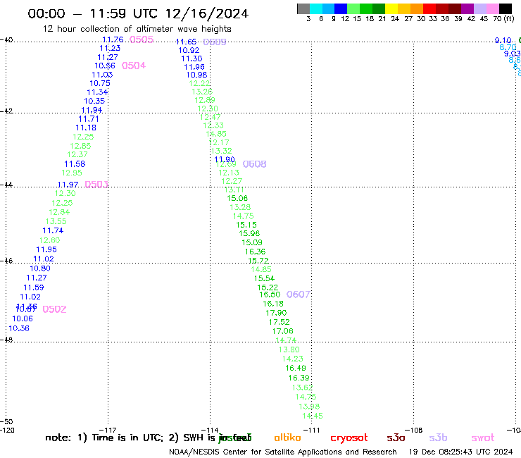
Task: Click the wave height value 11.58
Action: [75, 163]
